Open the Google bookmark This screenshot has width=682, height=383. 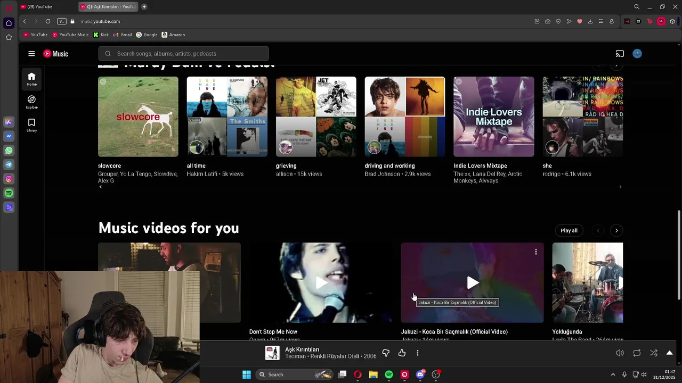[x=147, y=35]
